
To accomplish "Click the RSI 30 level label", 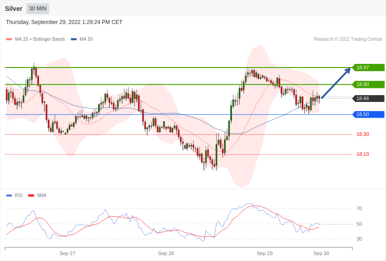I will tap(359, 239).
